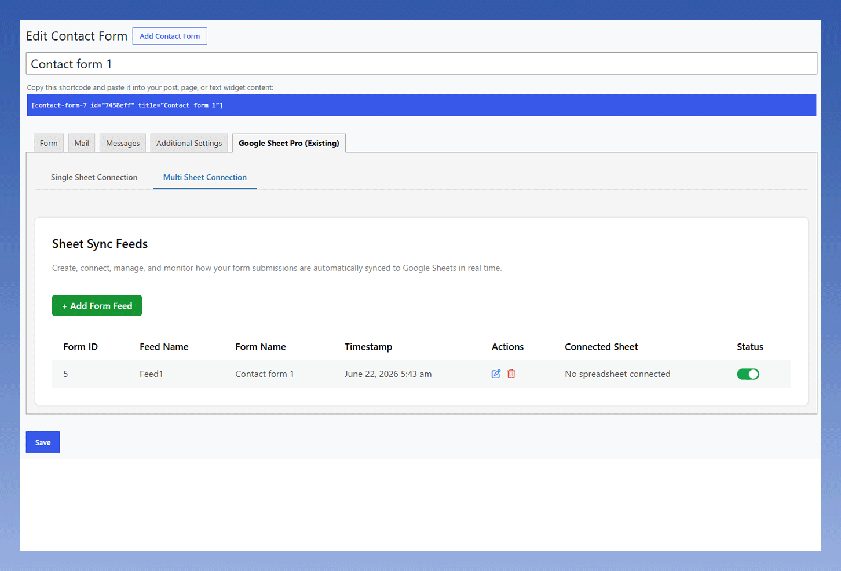Viewport: 841px width, 571px height.
Task: Click the Edit Contact Form page heading
Action: (76, 36)
